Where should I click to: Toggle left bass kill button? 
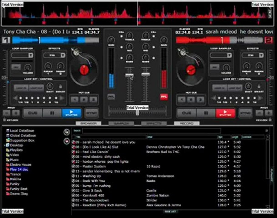coord(121,58)
